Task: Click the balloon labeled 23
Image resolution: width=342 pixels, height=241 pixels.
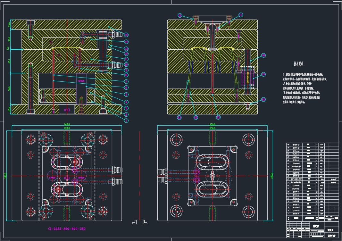Action: tap(179, 118)
